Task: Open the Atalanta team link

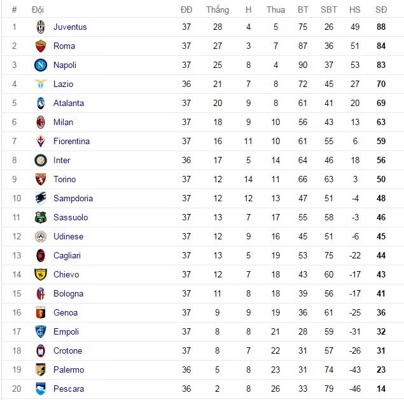Action: point(69,103)
